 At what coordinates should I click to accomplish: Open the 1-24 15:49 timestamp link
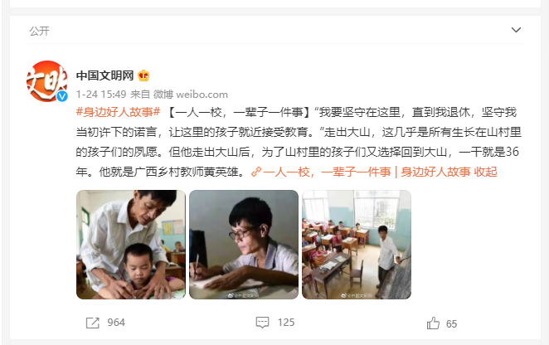pos(101,95)
